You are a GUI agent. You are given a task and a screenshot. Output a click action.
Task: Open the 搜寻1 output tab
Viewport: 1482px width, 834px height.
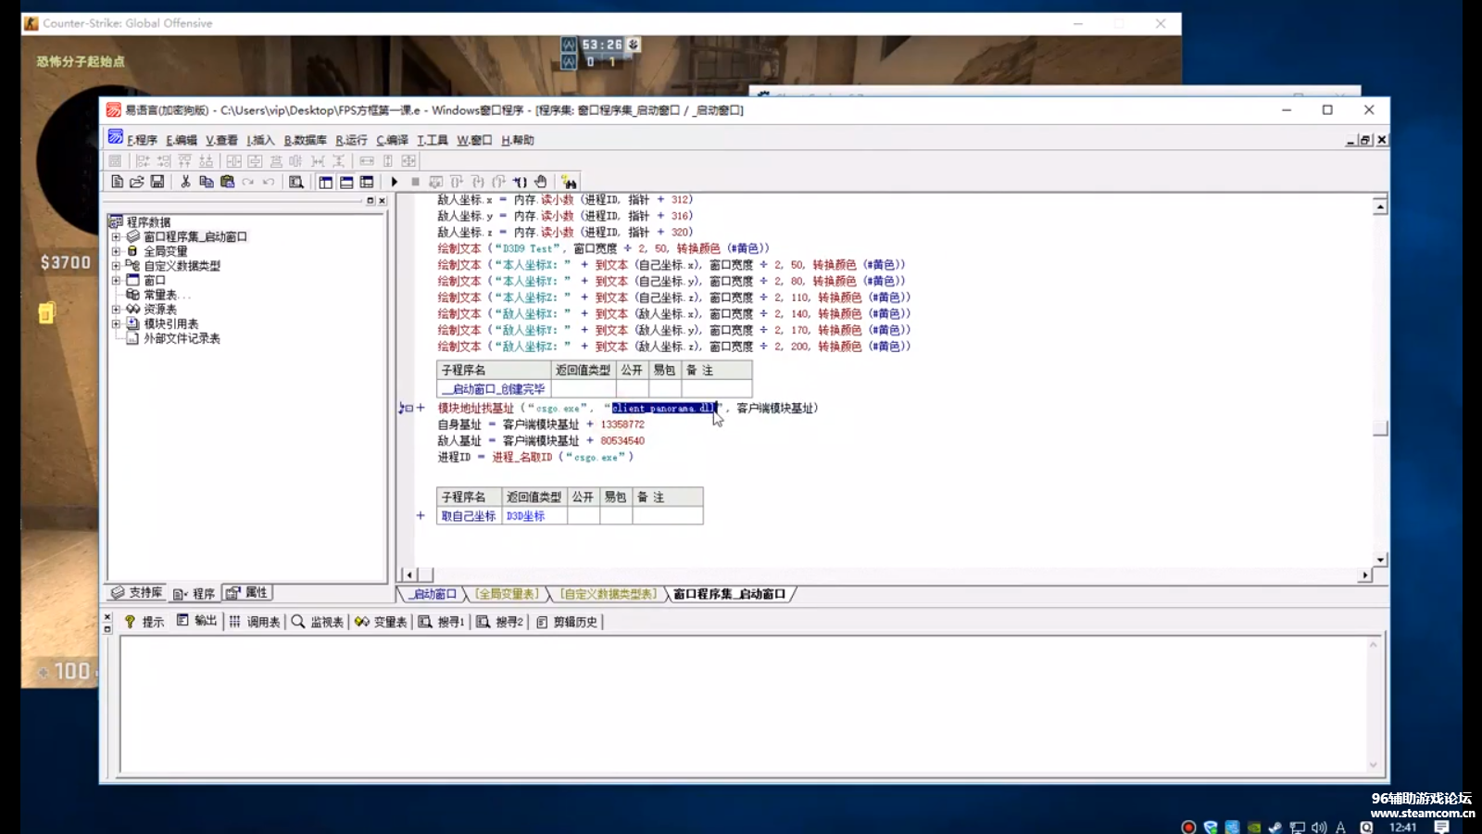[x=442, y=622]
